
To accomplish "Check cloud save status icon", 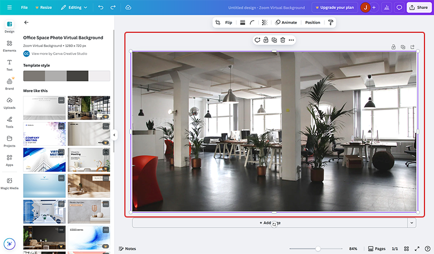I will pyautogui.click(x=128, y=7).
